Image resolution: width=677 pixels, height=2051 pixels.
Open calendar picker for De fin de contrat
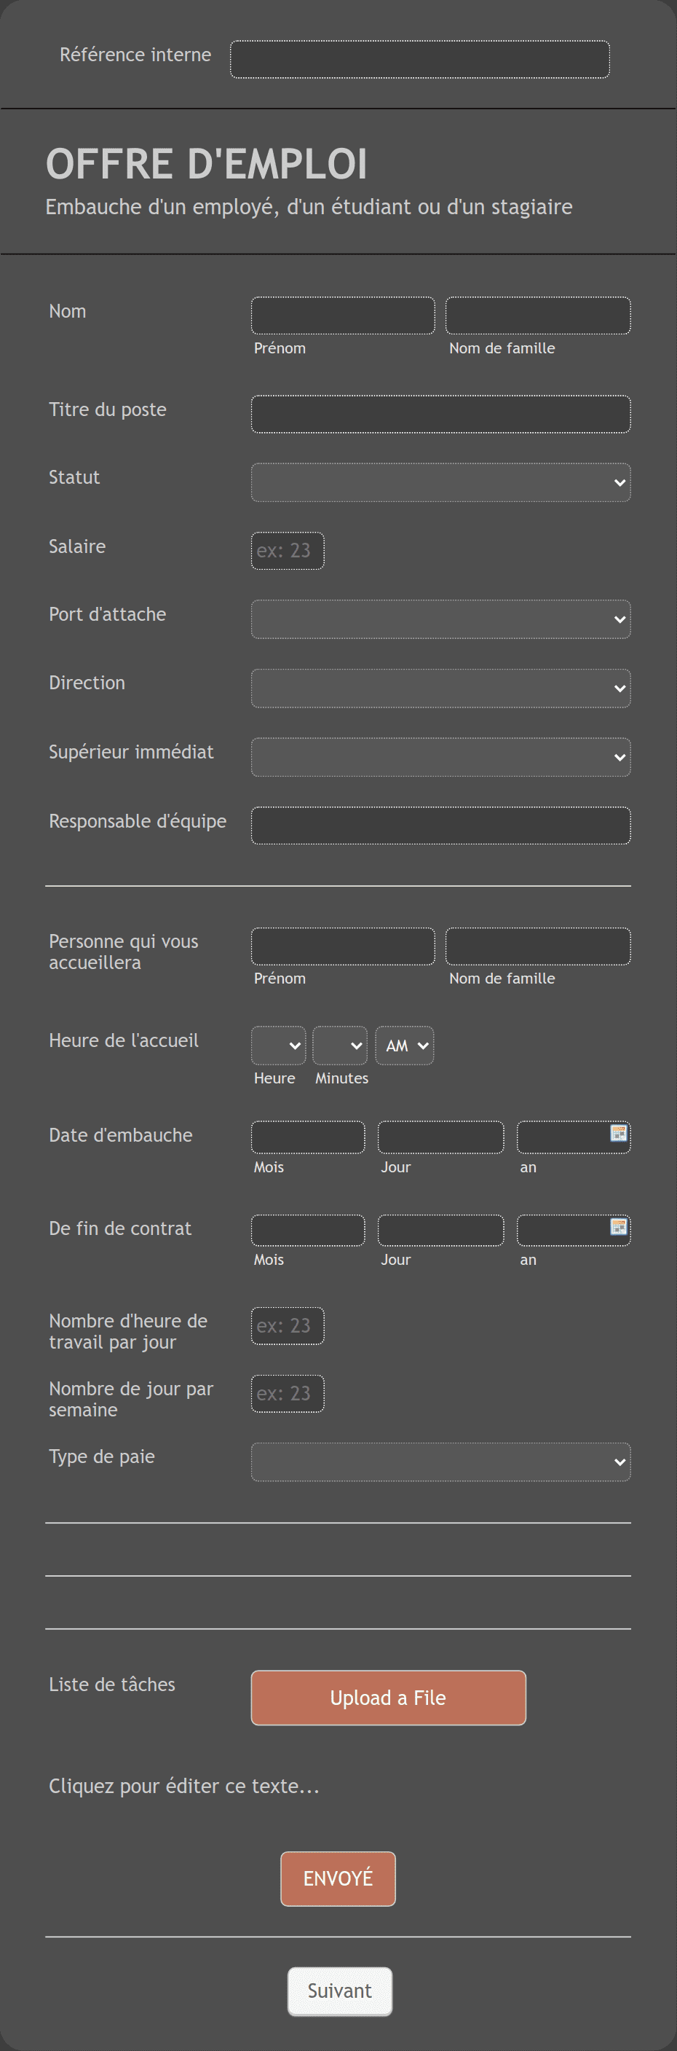coord(618,1226)
